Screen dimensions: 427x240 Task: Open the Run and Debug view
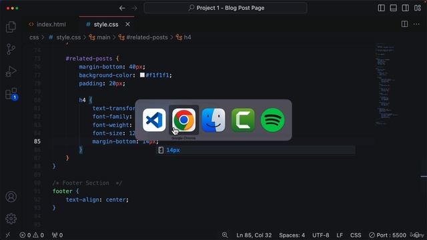11,71
